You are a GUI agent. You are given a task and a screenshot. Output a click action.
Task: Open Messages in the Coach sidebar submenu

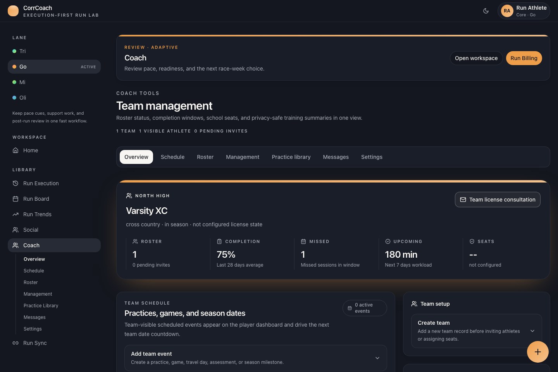(x=34, y=317)
